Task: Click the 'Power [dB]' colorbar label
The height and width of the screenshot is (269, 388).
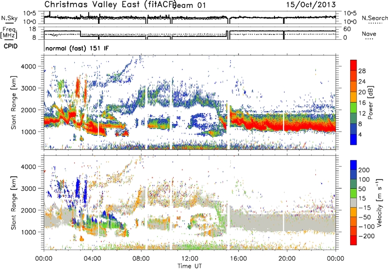Action: 370,102
